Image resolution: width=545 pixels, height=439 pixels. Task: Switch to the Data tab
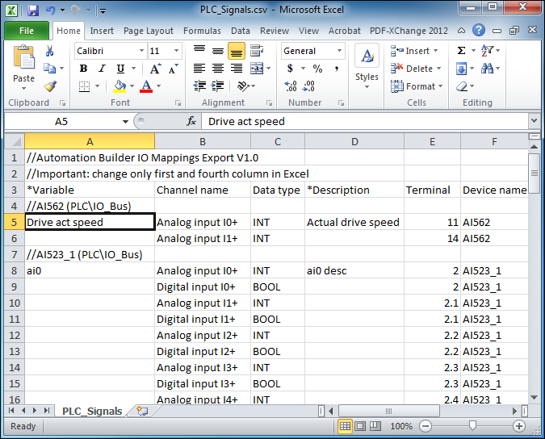[241, 31]
